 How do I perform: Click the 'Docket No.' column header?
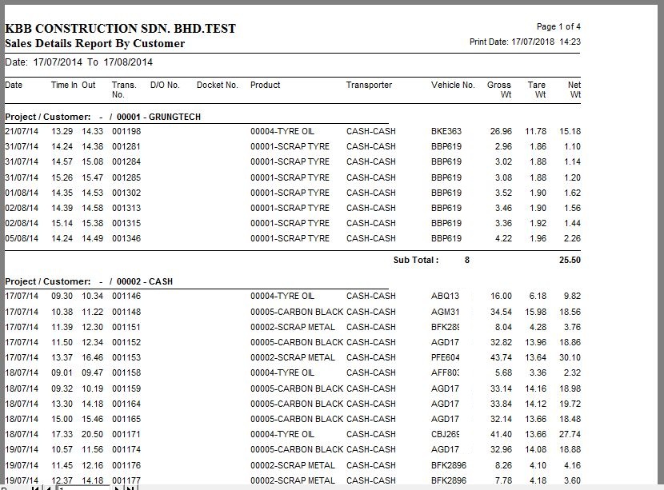pyautogui.click(x=218, y=85)
